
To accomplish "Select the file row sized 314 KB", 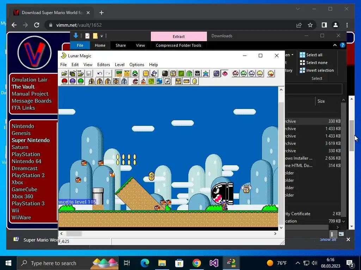I will [313, 166].
